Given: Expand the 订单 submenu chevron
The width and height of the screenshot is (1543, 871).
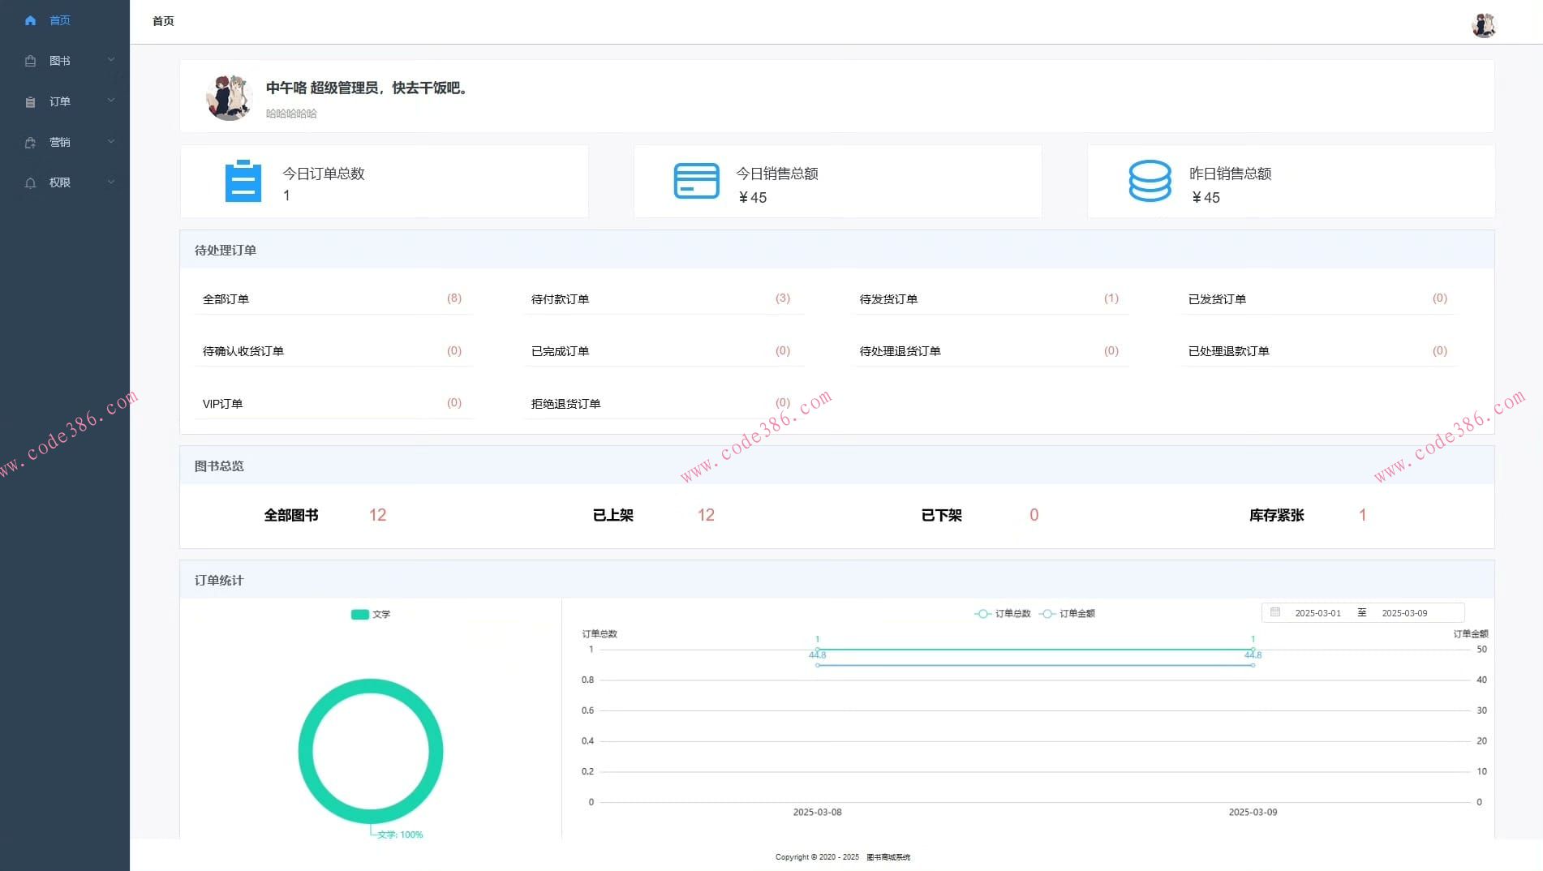Looking at the screenshot, I should coord(111,101).
